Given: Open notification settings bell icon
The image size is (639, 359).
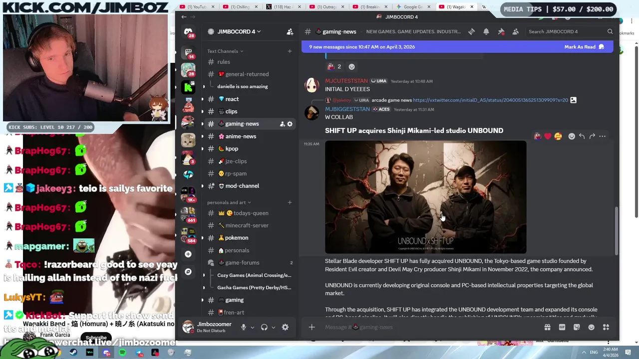Looking at the screenshot, I should pos(486,31).
